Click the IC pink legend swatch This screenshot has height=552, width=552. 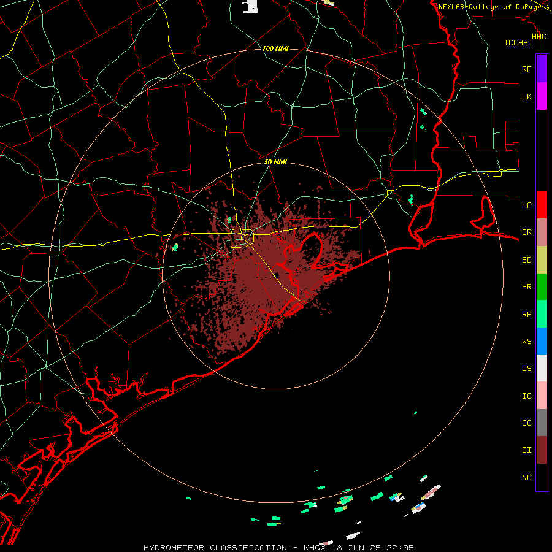(x=542, y=396)
